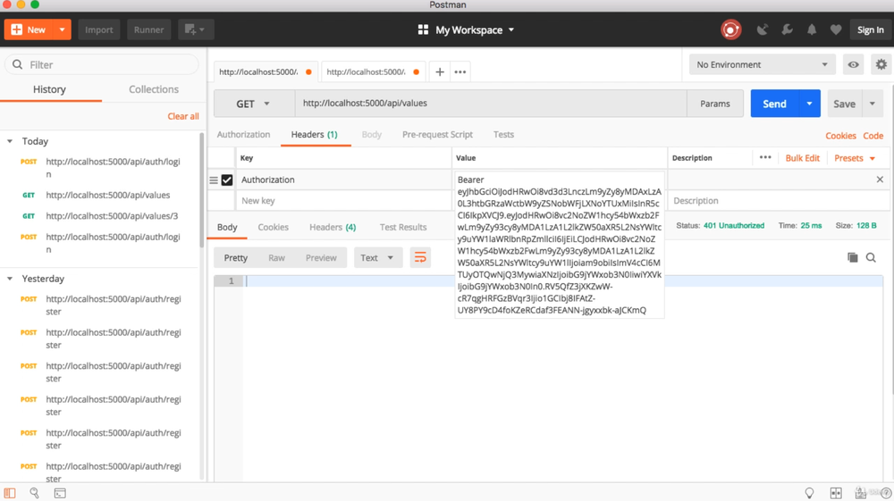Viewport: 894px width, 501px height.
Task: Switch to response Body tab
Action: (x=227, y=227)
